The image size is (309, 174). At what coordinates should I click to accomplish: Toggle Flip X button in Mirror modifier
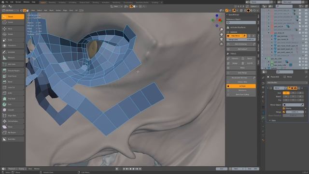(x=286, y=100)
